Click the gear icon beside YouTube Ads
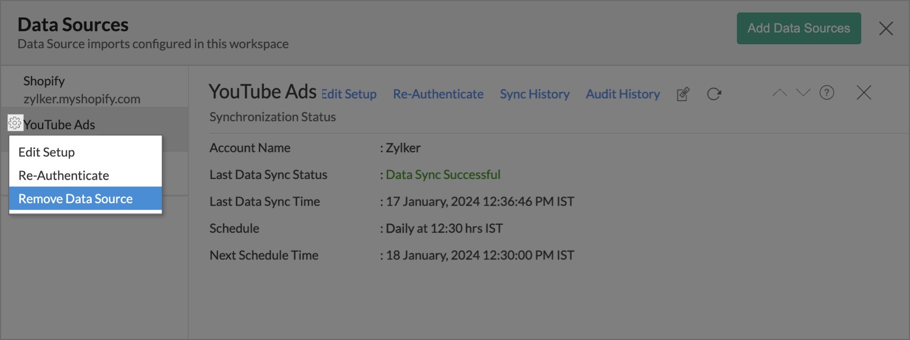The width and height of the screenshot is (910, 340). 15,123
